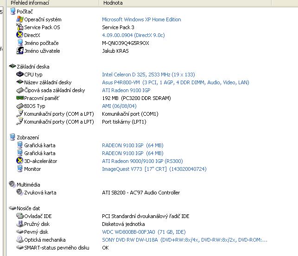Viewport: 298px width, 256px height.
Task: Click the Jméno uživatele user icon
Action: point(19,51)
